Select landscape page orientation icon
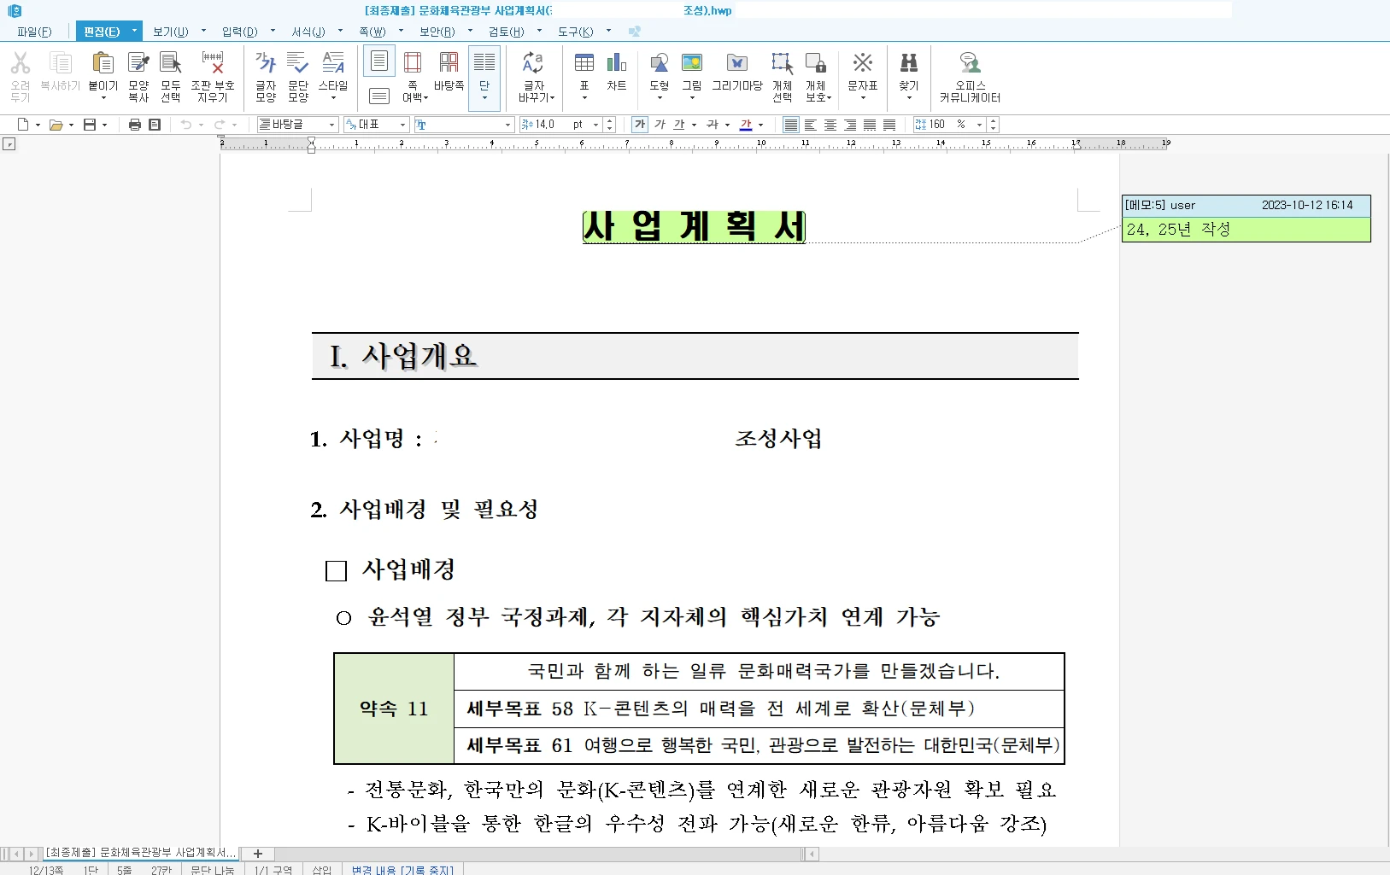 pyautogui.click(x=379, y=96)
